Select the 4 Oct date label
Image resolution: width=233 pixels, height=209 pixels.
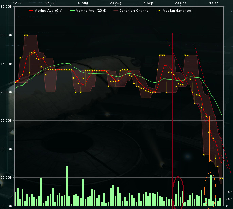tap(213, 3)
